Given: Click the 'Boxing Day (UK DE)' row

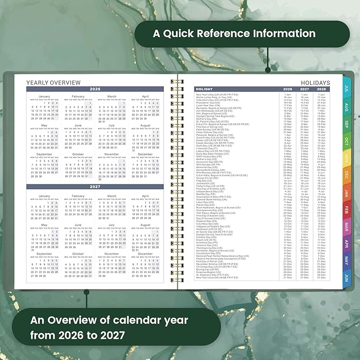Looking at the screenshot, I should pyautogui.click(x=262, y=269).
